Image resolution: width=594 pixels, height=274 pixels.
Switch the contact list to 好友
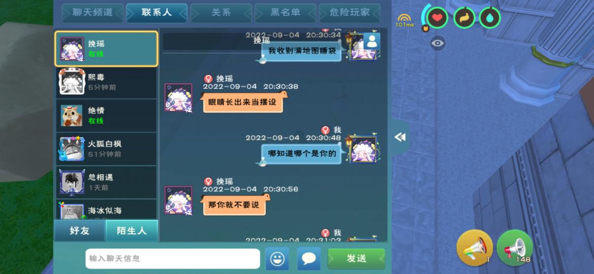80,230
